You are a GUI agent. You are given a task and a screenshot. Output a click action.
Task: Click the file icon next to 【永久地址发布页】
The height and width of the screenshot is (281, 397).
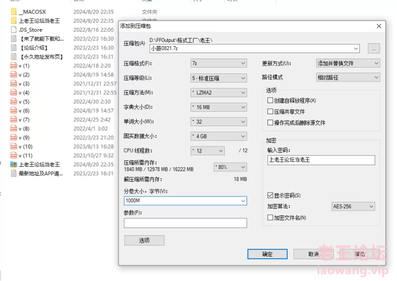[14, 57]
